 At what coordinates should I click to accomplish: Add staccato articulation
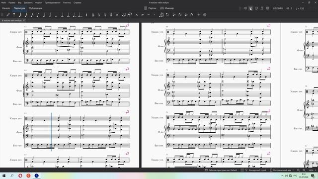pyautogui.click(x=155, y=14)
